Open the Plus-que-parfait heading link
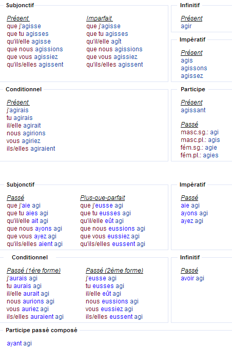This screenshot has width=232, height=348. [x=103, y=197]
